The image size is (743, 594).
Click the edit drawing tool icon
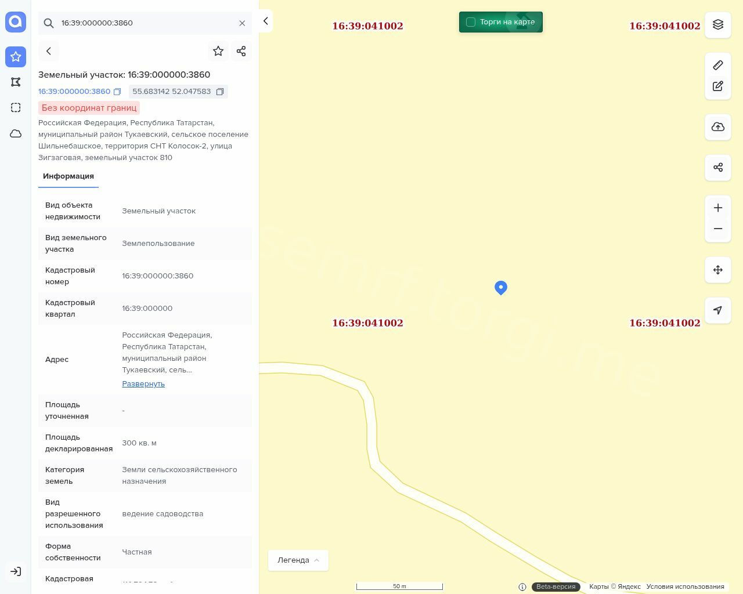(x=718, y=86)
